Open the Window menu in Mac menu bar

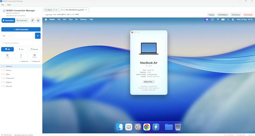[83, 19]
